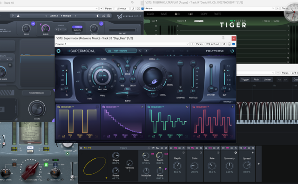Click the S1 Spread play arrow icon

[x=253, y=153]
